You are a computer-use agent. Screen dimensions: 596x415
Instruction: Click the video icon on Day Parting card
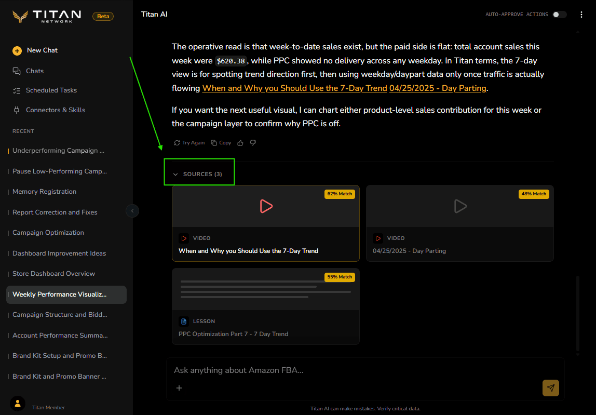coord(378,238)
